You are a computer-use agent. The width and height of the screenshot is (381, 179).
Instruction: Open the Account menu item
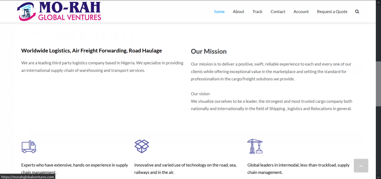[301, 12]
